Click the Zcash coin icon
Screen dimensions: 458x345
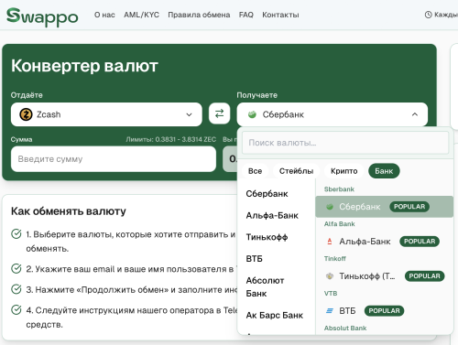click(26, 114)
